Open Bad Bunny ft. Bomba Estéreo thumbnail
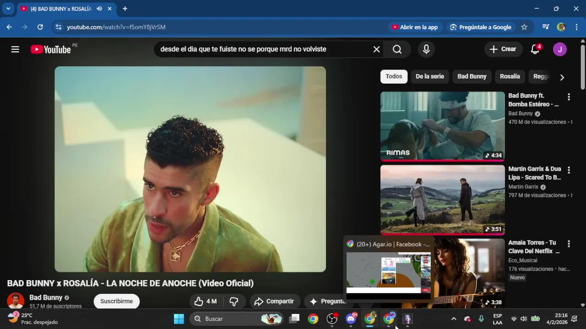586x329 pixels. pyautogui.click(x=442, y=126)
